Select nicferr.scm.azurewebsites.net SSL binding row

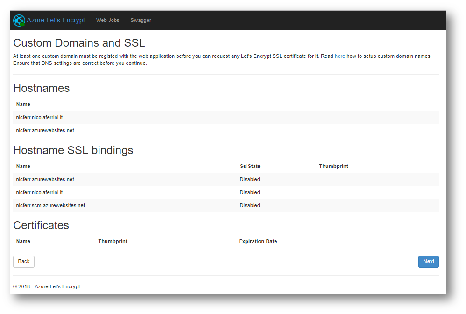click(226, 206)
